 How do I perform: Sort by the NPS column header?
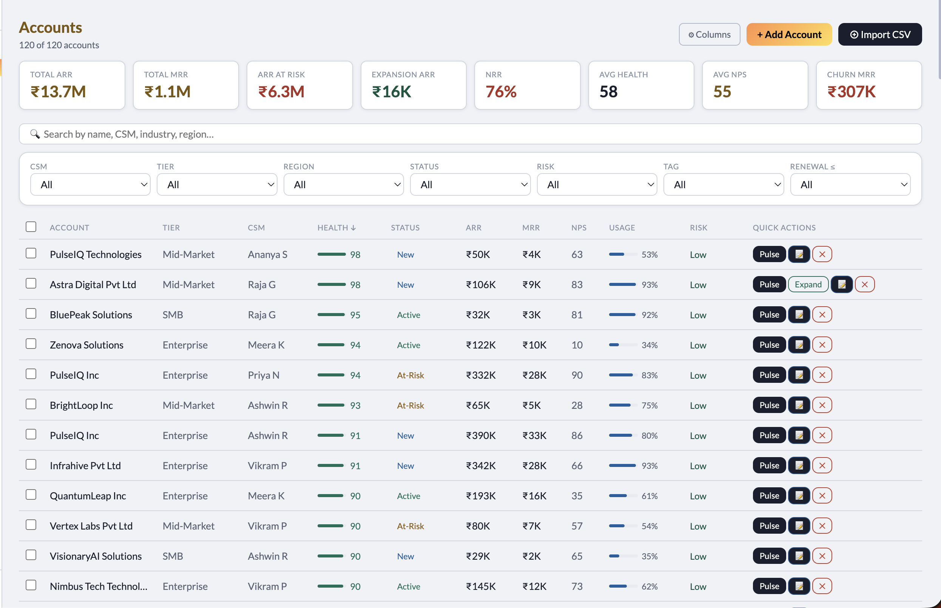click(579, 228)
